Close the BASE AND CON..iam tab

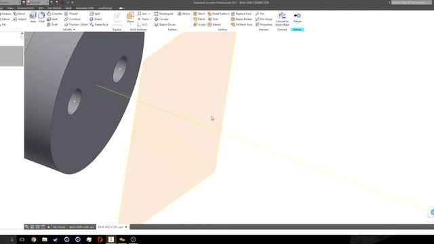click(126, 227)
